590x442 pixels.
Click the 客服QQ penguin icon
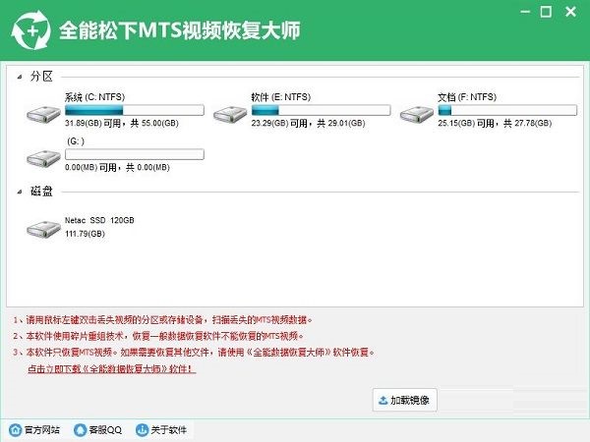(x=81, y=429)
